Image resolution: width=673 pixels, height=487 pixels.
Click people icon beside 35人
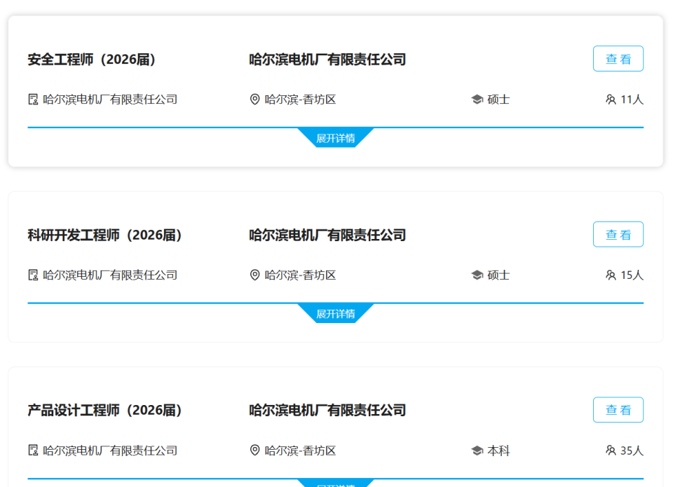point(611,451)
